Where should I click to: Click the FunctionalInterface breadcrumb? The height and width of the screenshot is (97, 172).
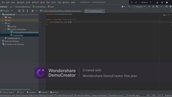tap(23, 7)
